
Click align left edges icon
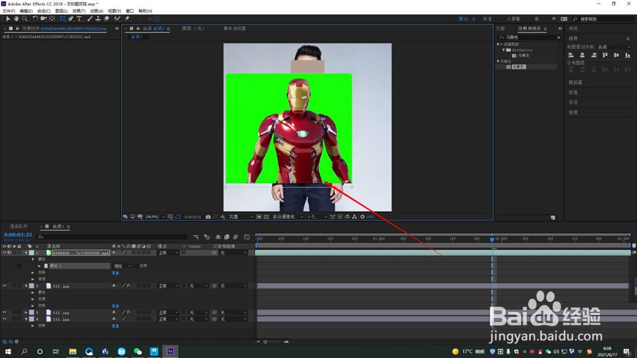click(571, 55)
